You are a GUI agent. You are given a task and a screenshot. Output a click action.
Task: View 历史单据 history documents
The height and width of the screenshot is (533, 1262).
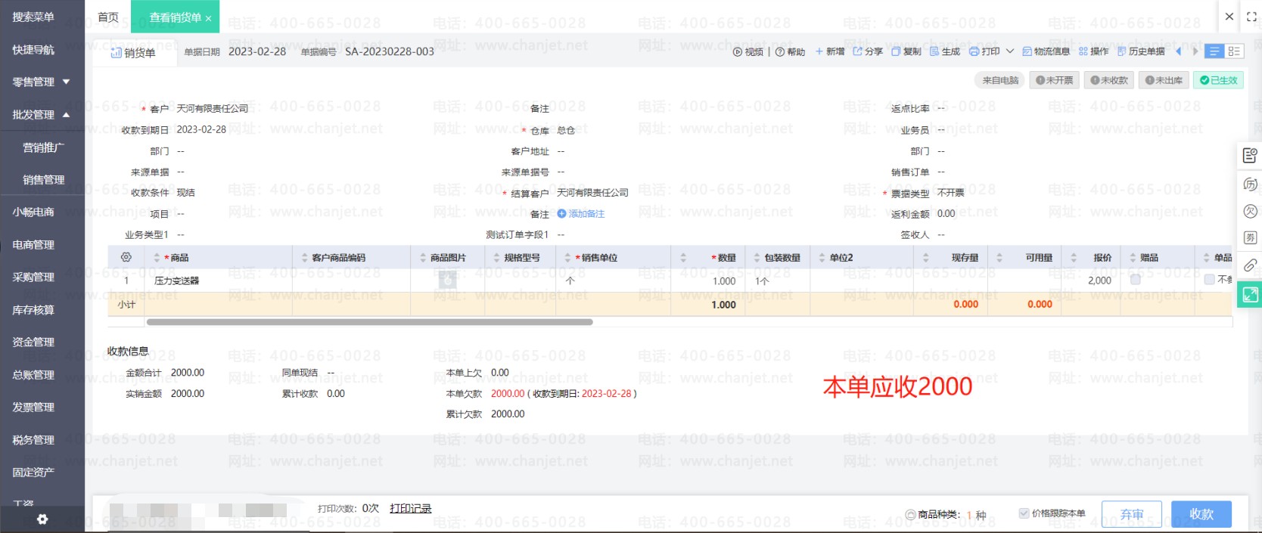[x=1141, y=51]
